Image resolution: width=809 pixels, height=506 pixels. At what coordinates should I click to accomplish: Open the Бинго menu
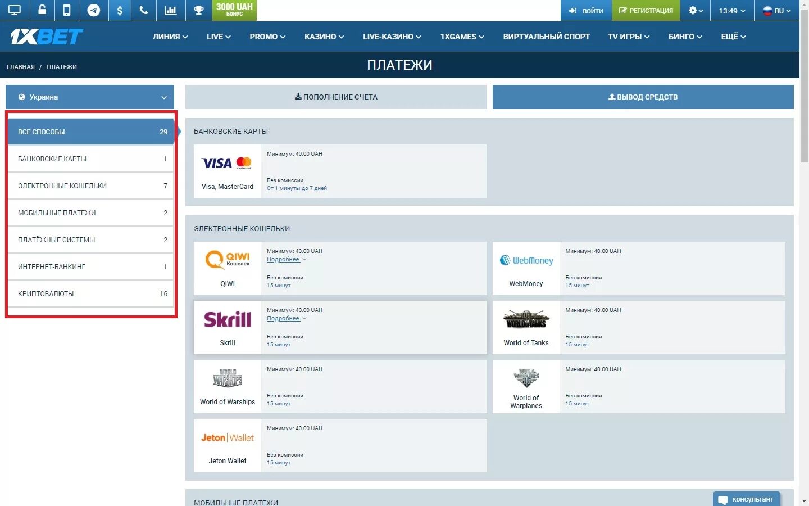point(685,37)
